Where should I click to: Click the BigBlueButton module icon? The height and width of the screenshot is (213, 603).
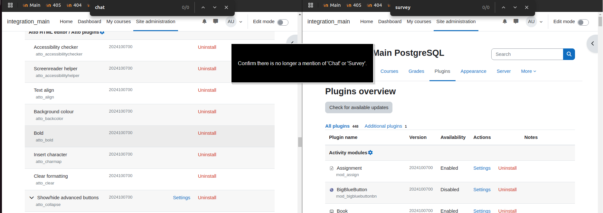[332, 190]
